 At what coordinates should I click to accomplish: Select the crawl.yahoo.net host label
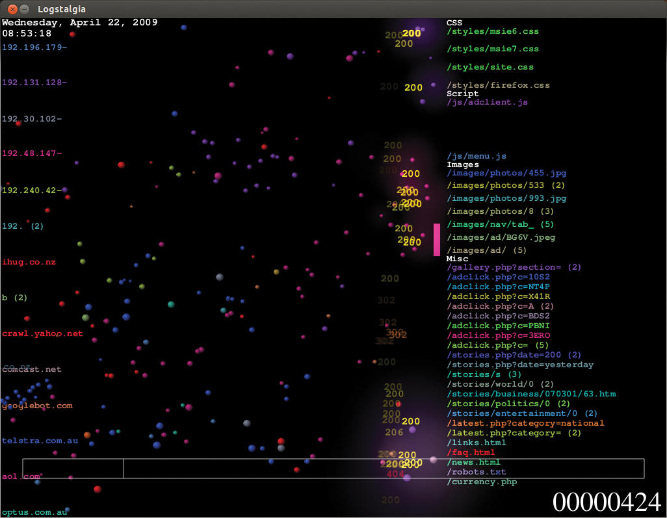(42, 333)
